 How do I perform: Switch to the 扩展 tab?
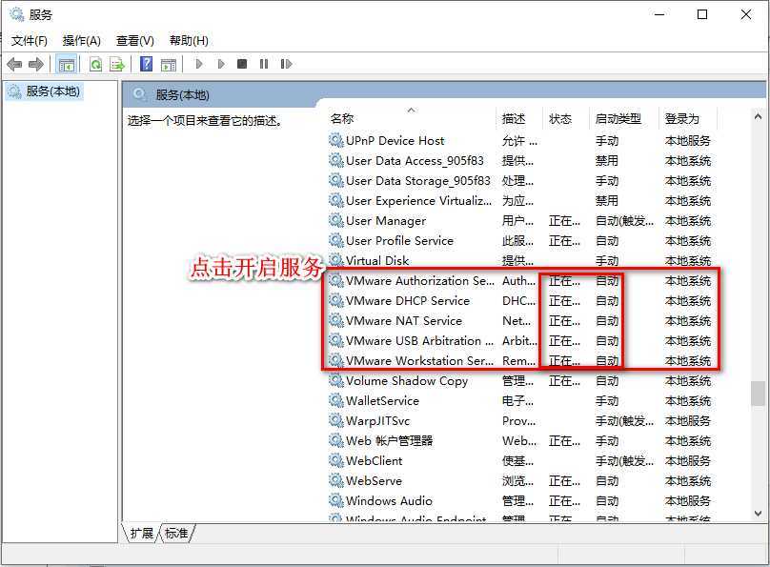point(141,533)
